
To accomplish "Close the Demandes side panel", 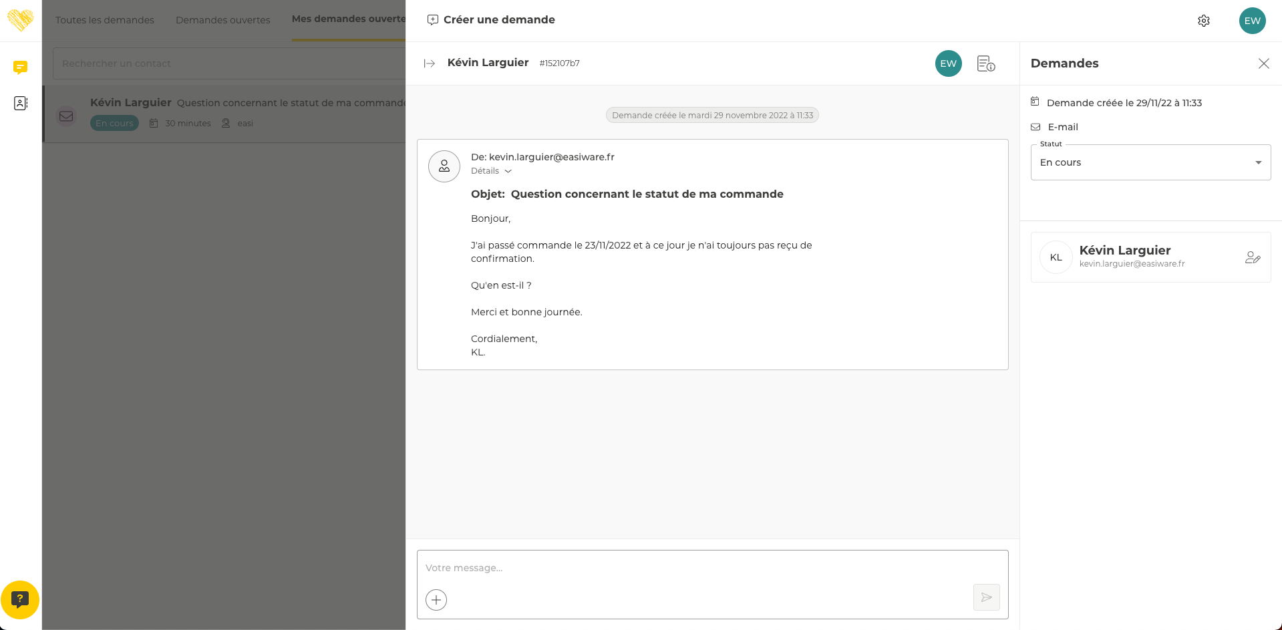I will (1263, 63).
